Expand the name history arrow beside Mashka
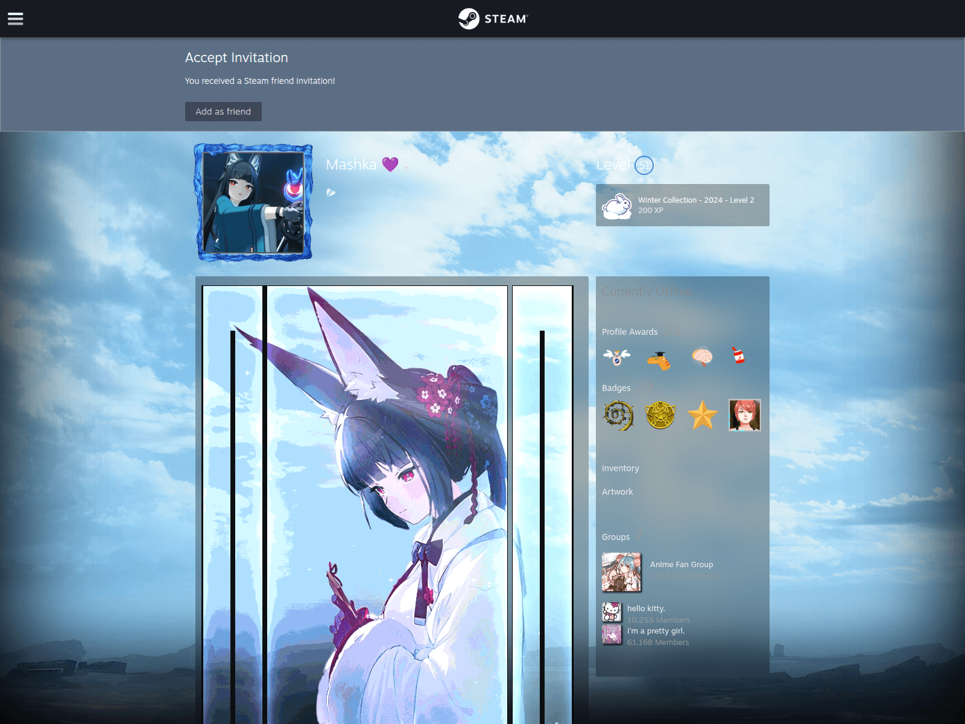This screenshot has width=965, height=724. coord(407,167)
